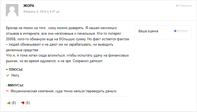Image resolution: width=197 pixels, height=112 pixels.
Task: Open the ЖОРА author name
Action: 29,6
